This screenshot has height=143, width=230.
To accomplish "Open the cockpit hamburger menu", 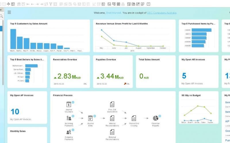I will 9,12.
